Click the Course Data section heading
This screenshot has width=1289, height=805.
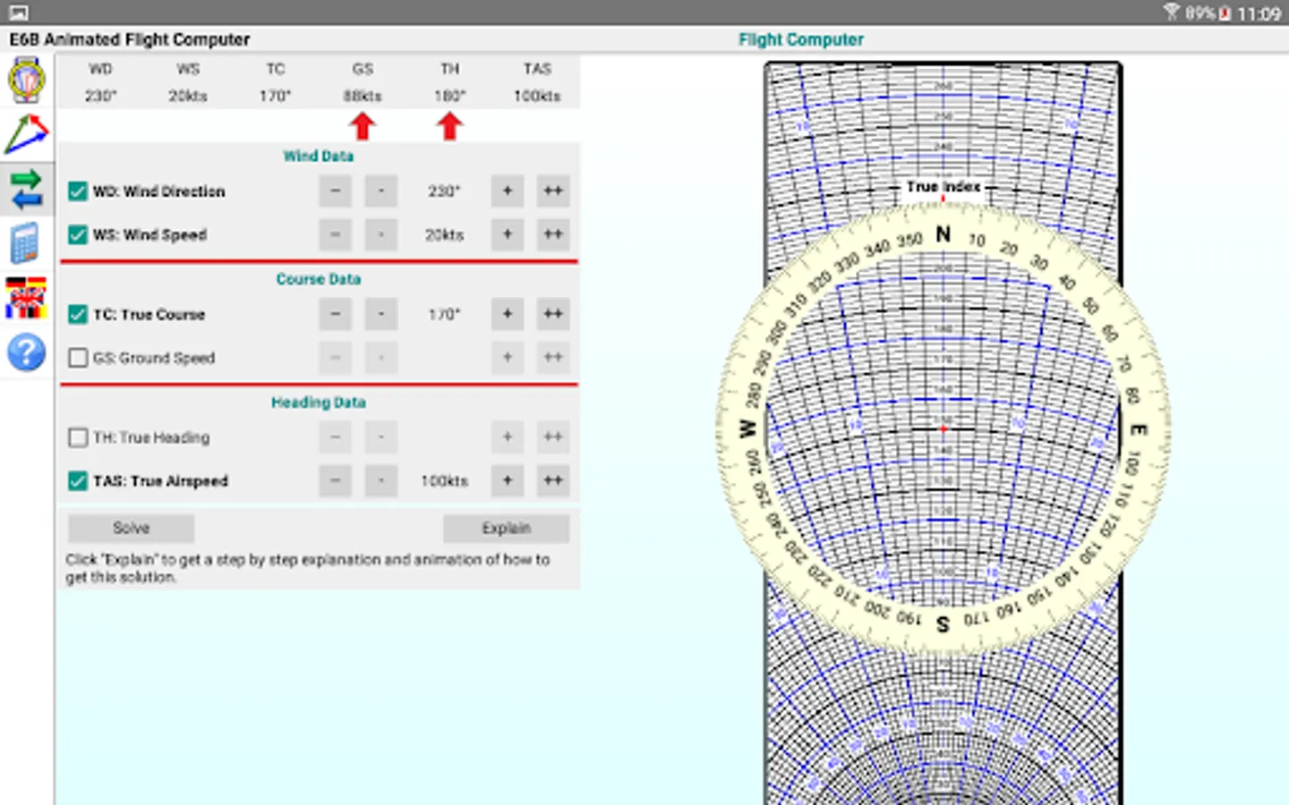click(x=319, y=280)
